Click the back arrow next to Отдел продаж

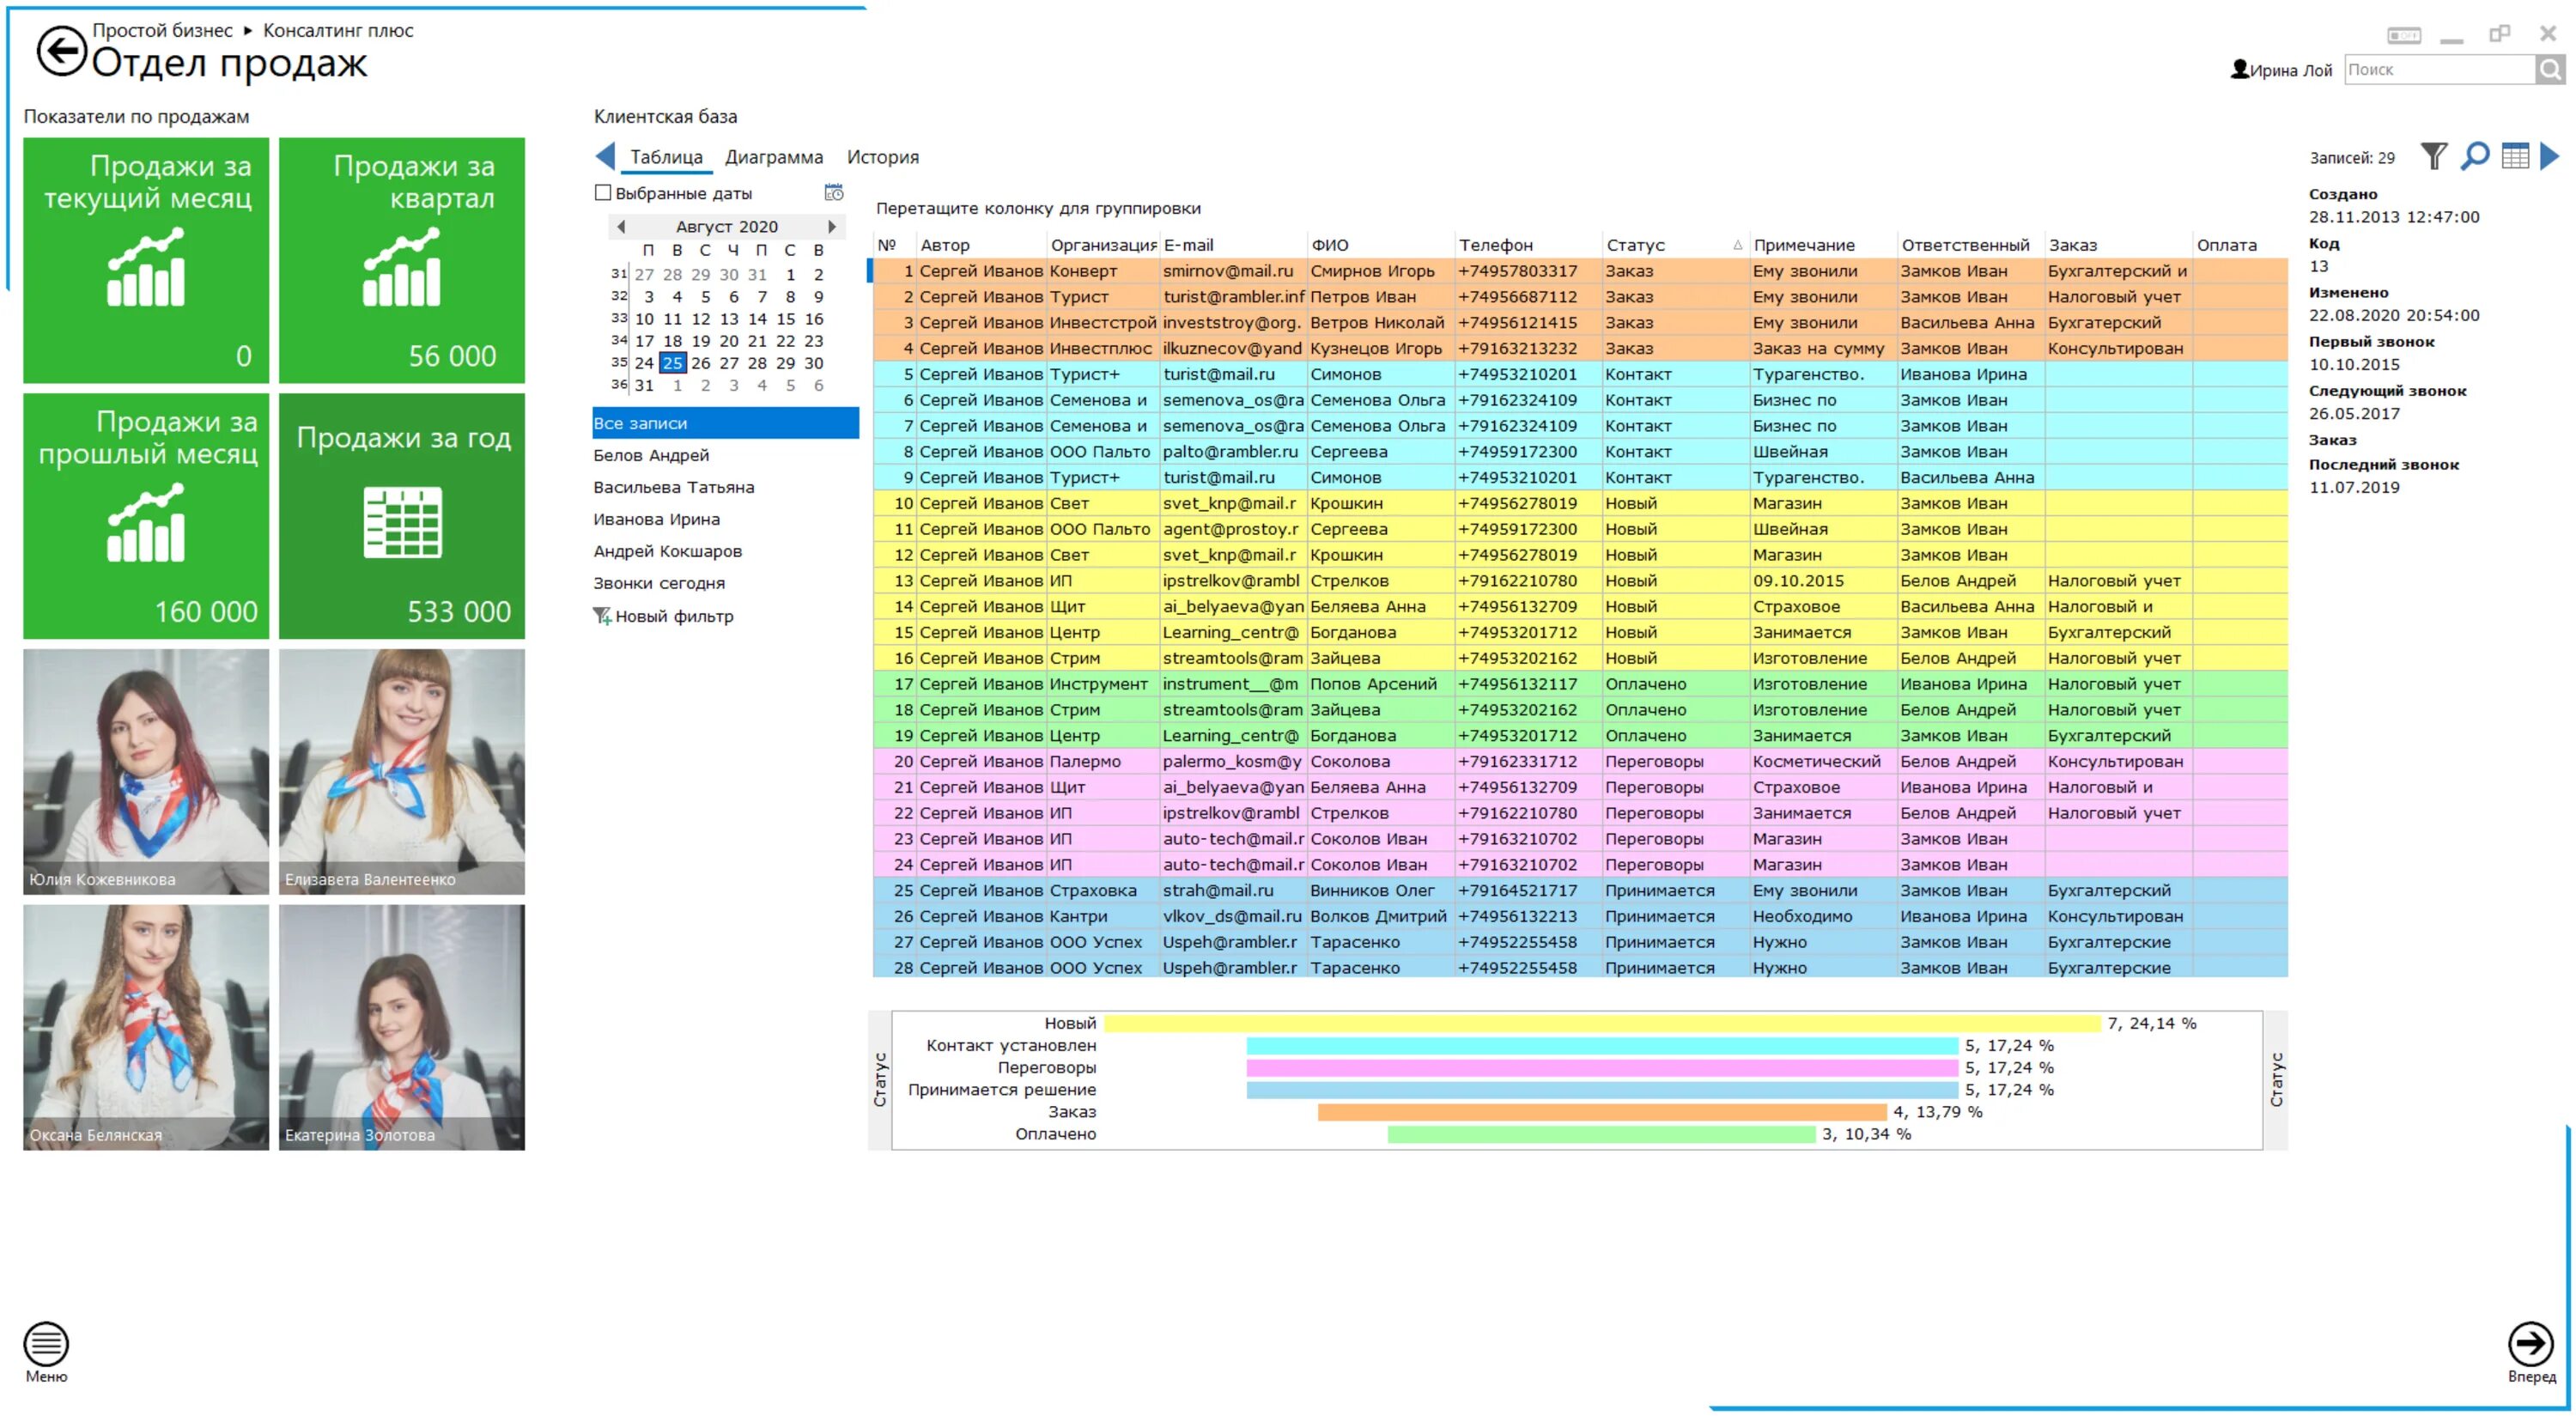coord(61,52)
